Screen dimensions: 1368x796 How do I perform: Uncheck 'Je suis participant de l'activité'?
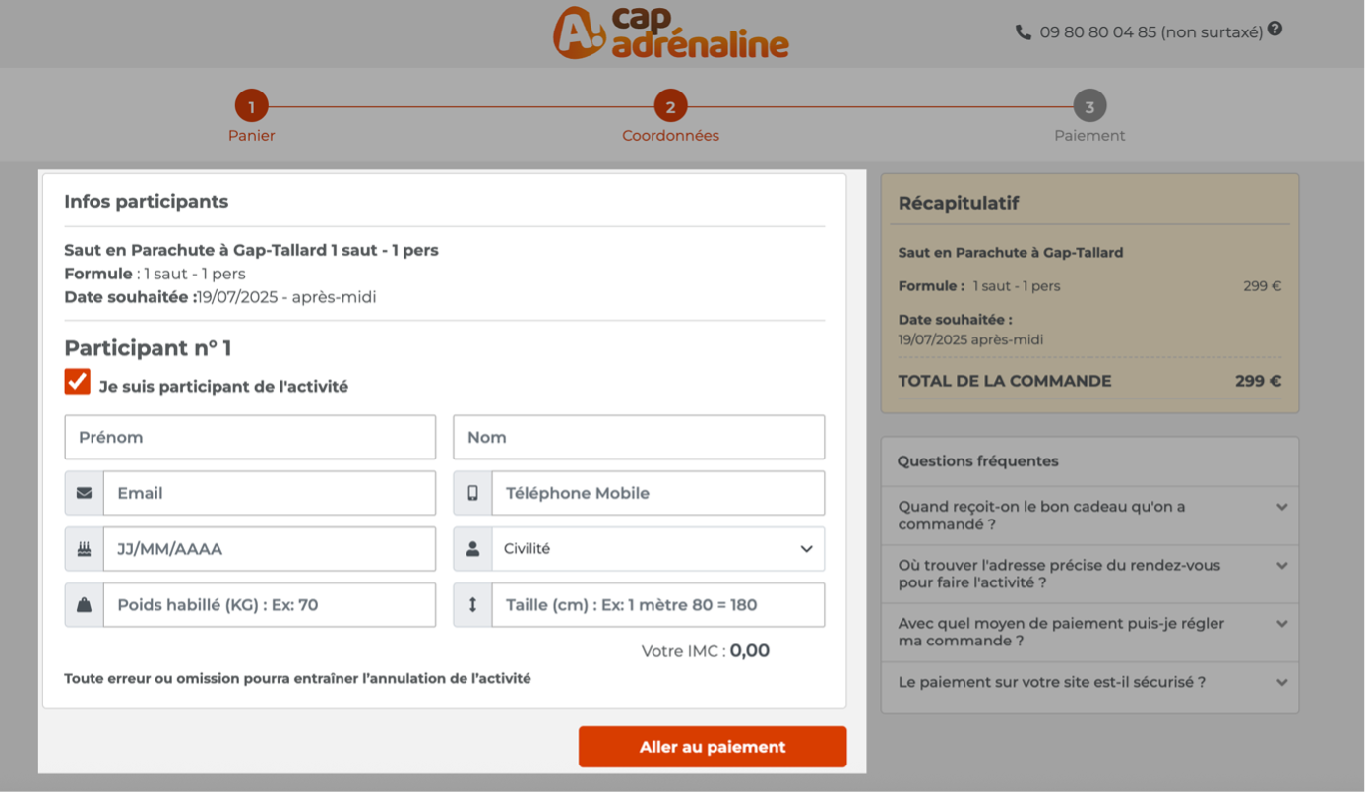(77, 382)
